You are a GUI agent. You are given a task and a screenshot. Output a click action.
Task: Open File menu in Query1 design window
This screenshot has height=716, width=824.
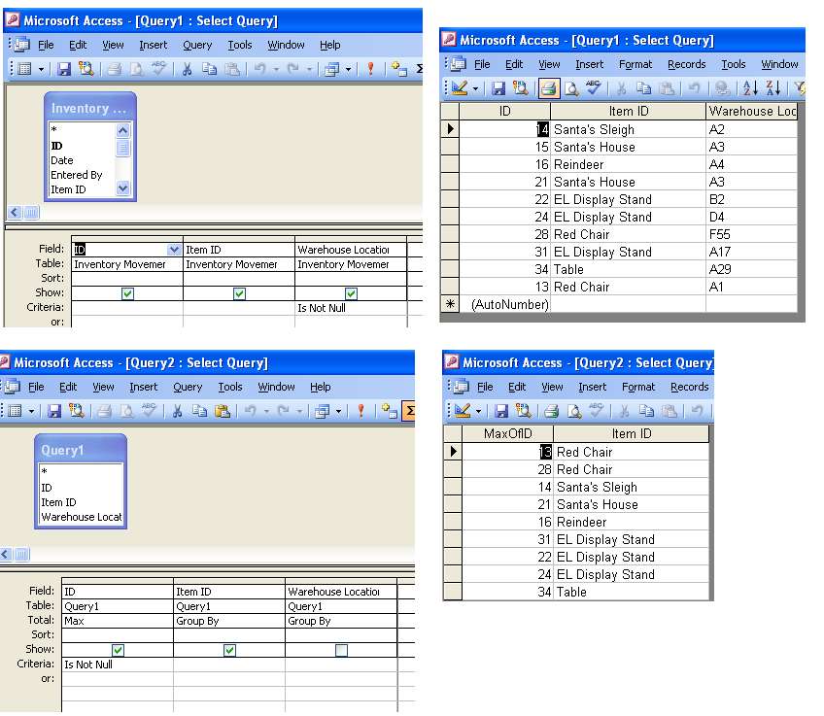46,46
